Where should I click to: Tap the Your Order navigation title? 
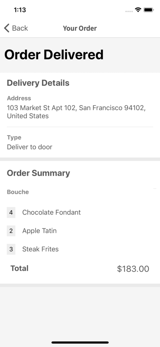[x=80, y=28]
